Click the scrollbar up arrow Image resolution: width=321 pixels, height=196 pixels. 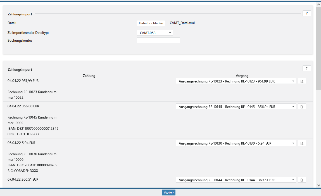tap(318, 5)
